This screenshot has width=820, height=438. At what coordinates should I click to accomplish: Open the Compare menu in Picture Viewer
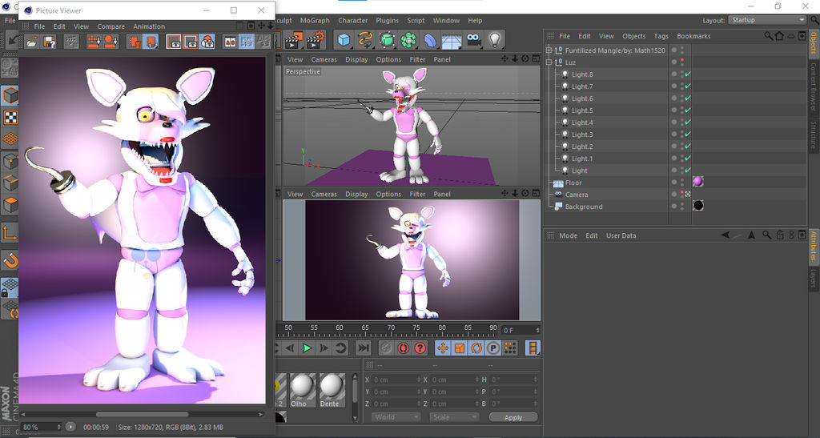pos(111,26)
